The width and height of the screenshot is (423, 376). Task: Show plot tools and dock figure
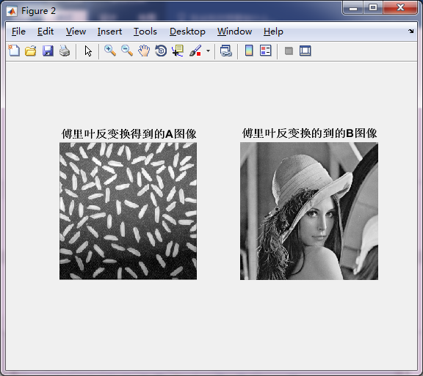coord(305,51)
